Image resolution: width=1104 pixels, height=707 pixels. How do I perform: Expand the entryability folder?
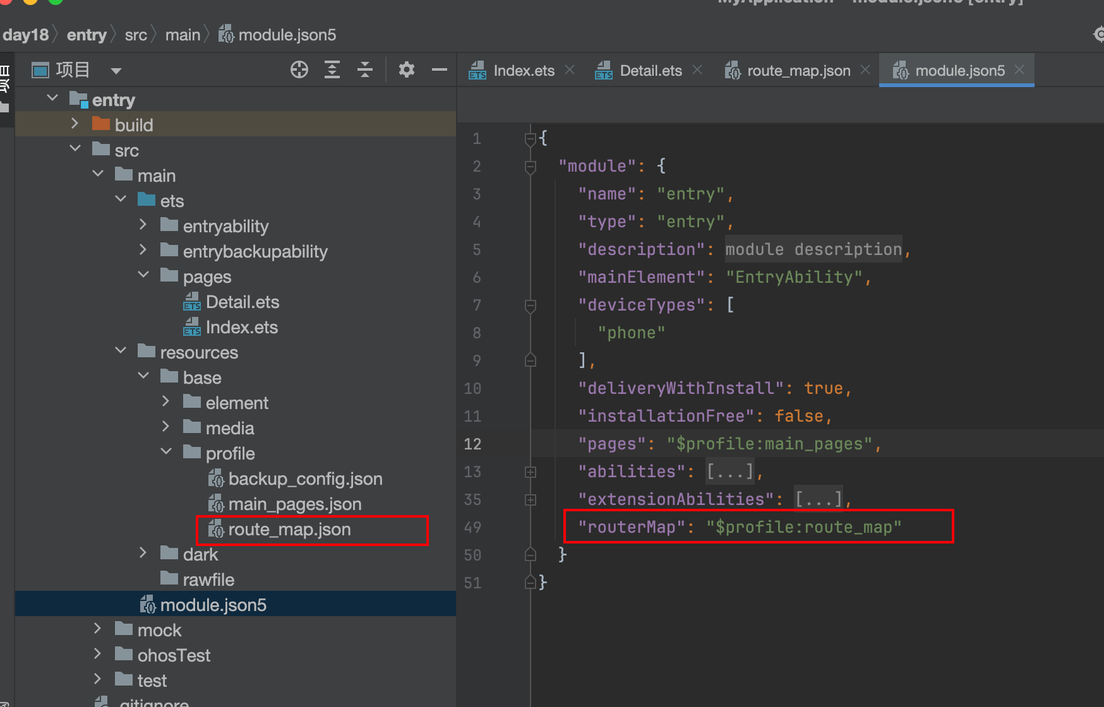point(143,224)
